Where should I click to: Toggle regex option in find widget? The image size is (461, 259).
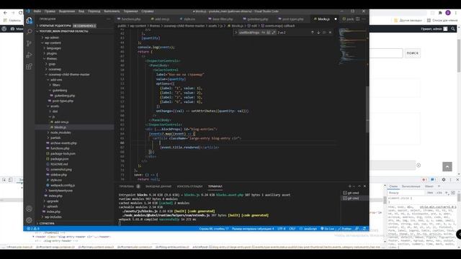273,32
